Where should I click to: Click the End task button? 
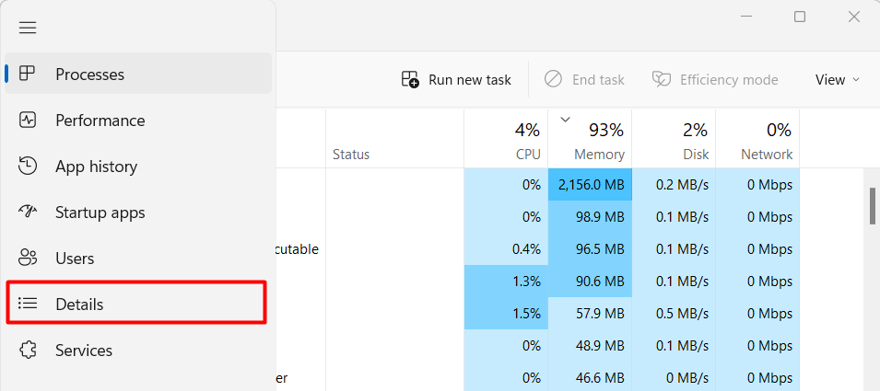pyautogui.click(x=584, y=80)
